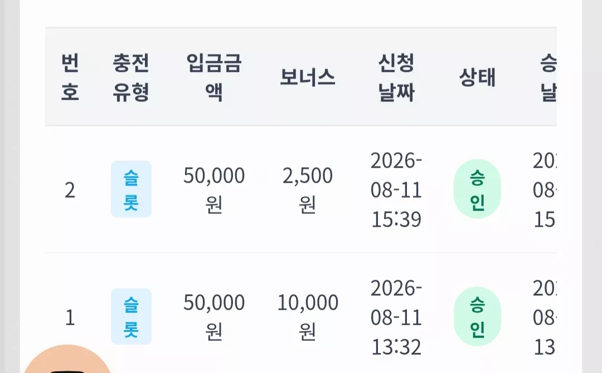Click the 슬롯 badge in row 2
602x373 pixels.
(131, 189)
